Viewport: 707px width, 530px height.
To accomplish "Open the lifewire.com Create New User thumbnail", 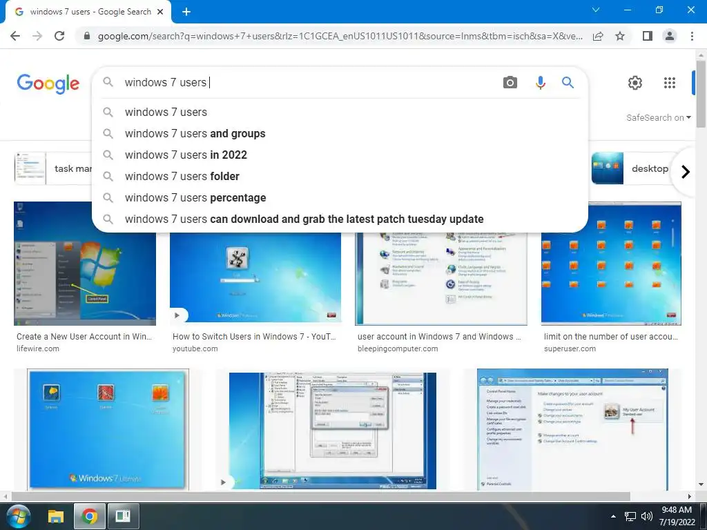I will point(85,279).
